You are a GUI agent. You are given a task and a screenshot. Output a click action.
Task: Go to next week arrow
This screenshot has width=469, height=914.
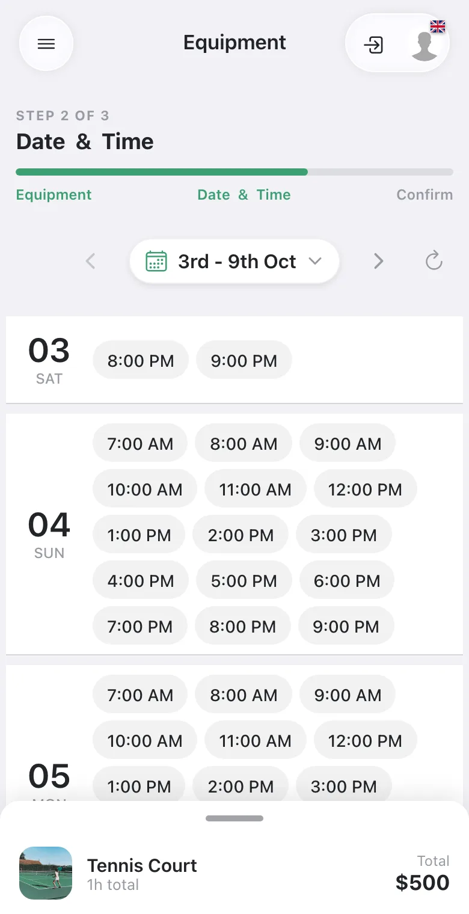click(x=378, y=261)
